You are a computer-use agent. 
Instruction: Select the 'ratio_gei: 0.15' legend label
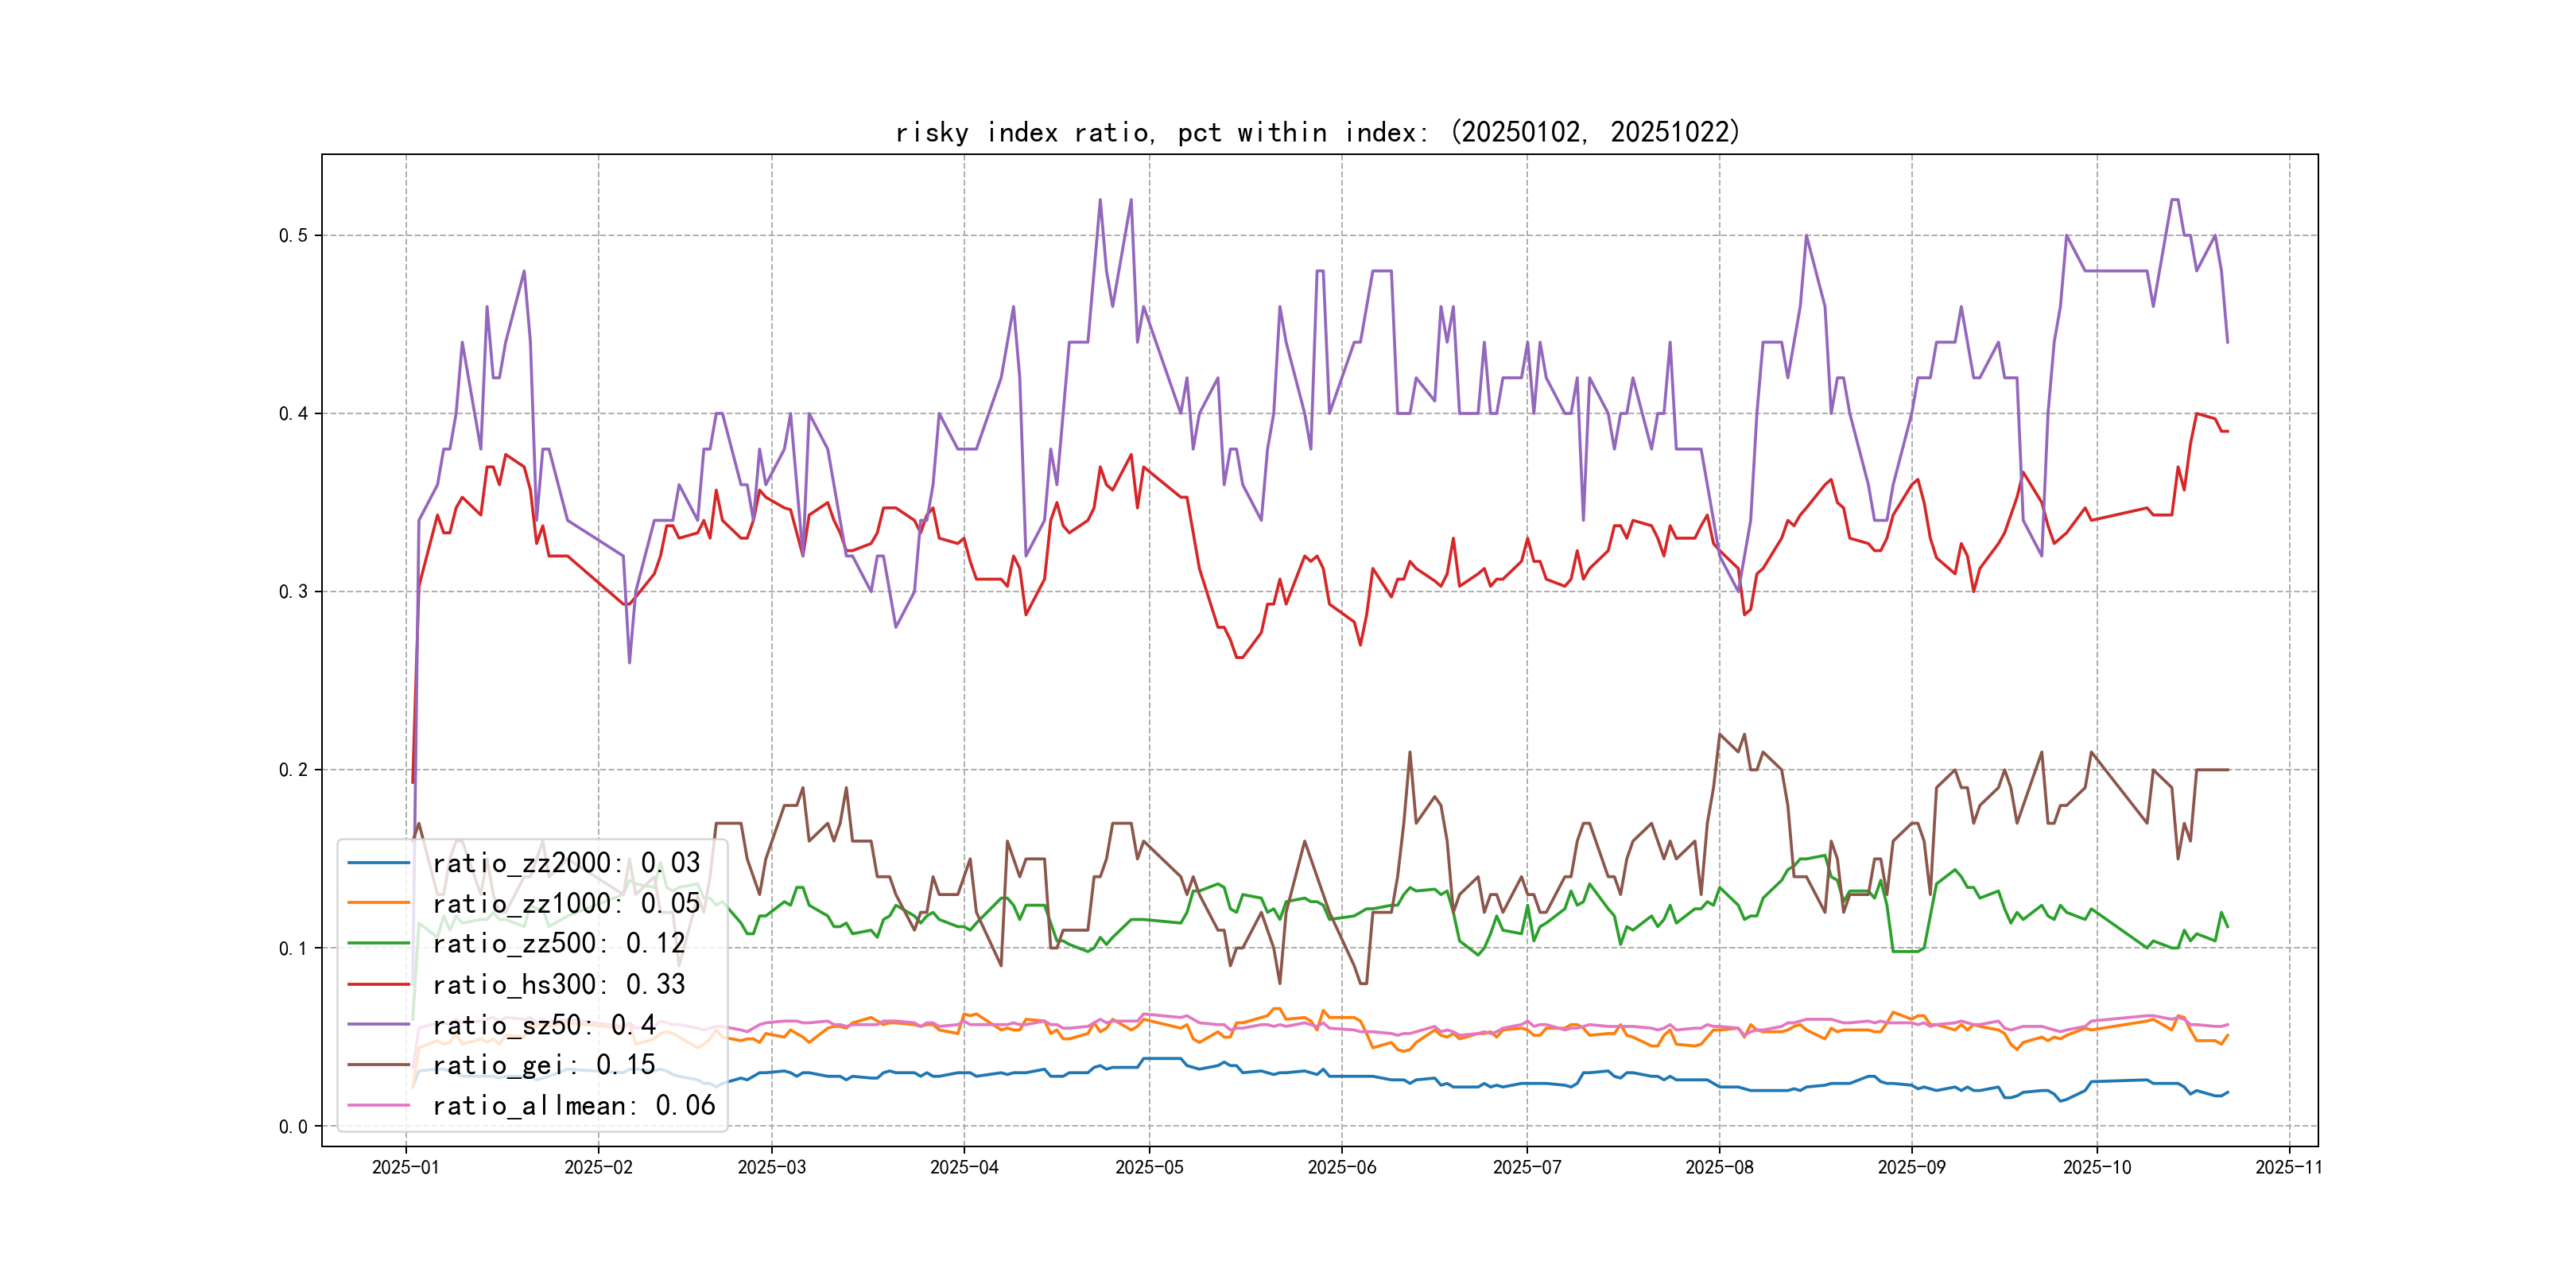pyautogui.click(x=544, y=1065)
